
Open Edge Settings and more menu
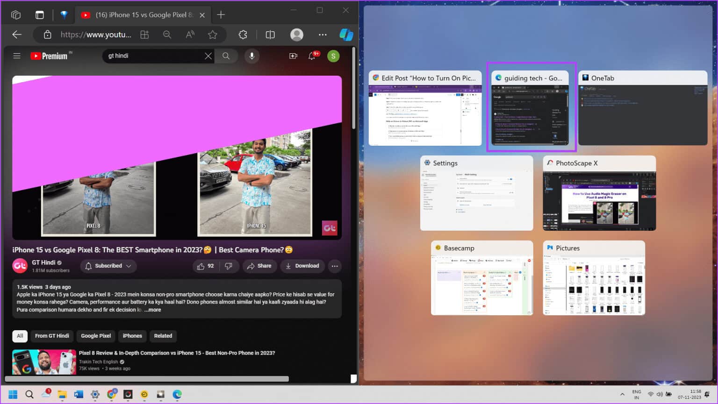[x=323, y=35]
